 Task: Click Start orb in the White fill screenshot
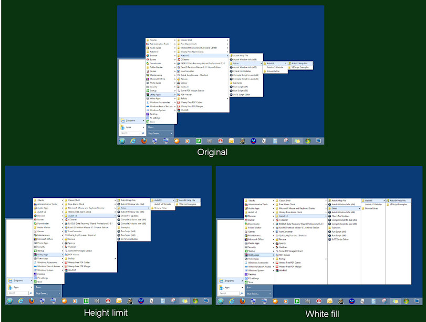[221, 301]
